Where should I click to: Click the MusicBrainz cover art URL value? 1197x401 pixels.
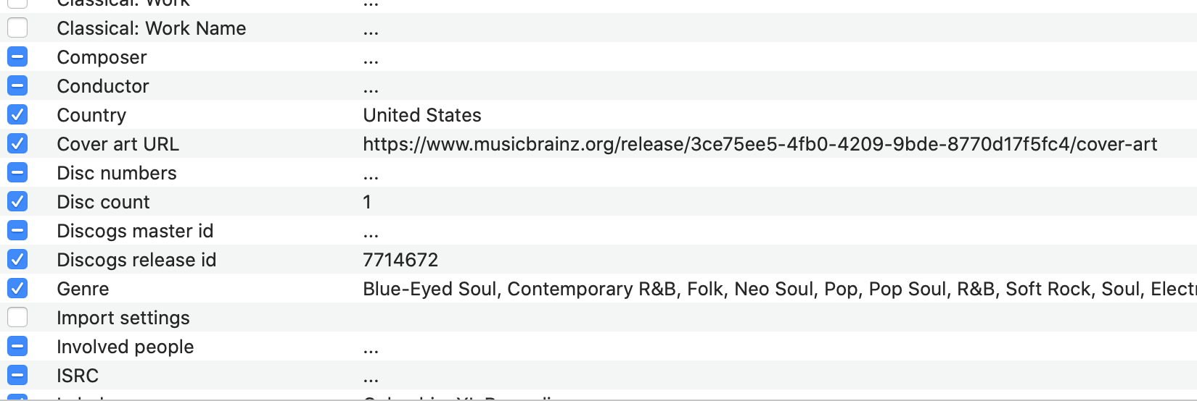[x=760, y=144]
